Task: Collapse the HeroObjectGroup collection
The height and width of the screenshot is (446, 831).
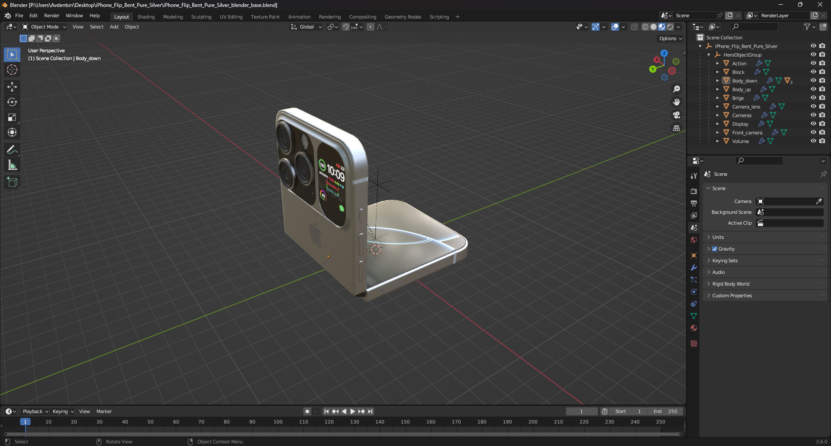Action: pos(709,55)
